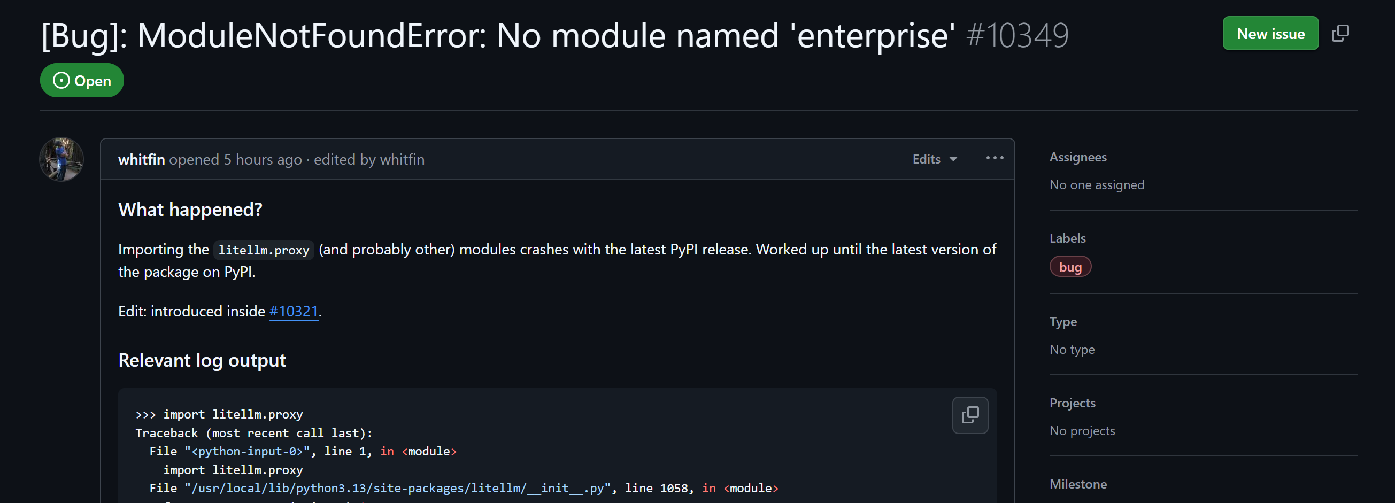Open the Type sidebar section
The width and height of the screenshot is (1395, 503).
1063,322
